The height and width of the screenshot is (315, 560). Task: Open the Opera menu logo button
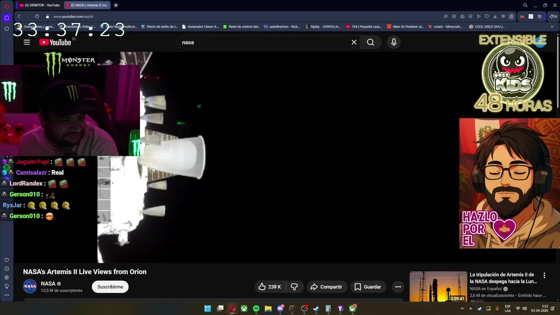(7, 6)
